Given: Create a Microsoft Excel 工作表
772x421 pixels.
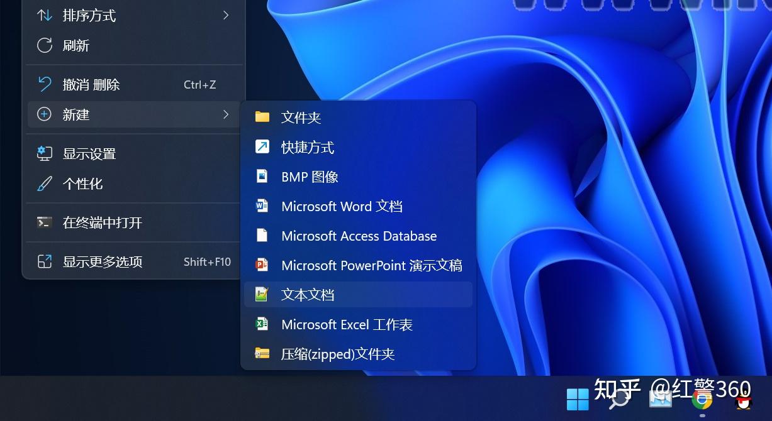Looking at the screenshot, I should click(358, 324).
